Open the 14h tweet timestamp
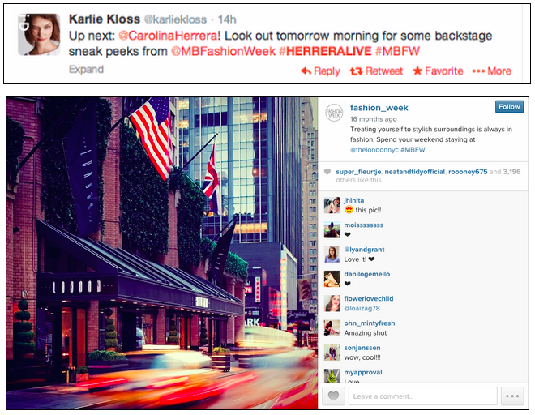This screenshot has height=415, width=535. [x=227, y=19]
